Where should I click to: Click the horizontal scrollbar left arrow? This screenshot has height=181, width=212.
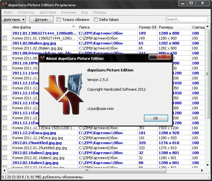(4, 170)
